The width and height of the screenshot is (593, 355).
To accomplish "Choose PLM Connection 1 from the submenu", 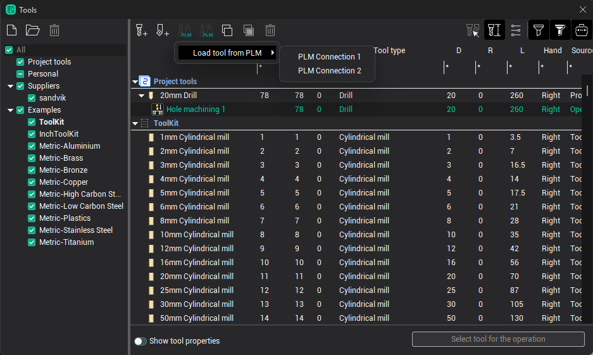I will coord(329,57).
